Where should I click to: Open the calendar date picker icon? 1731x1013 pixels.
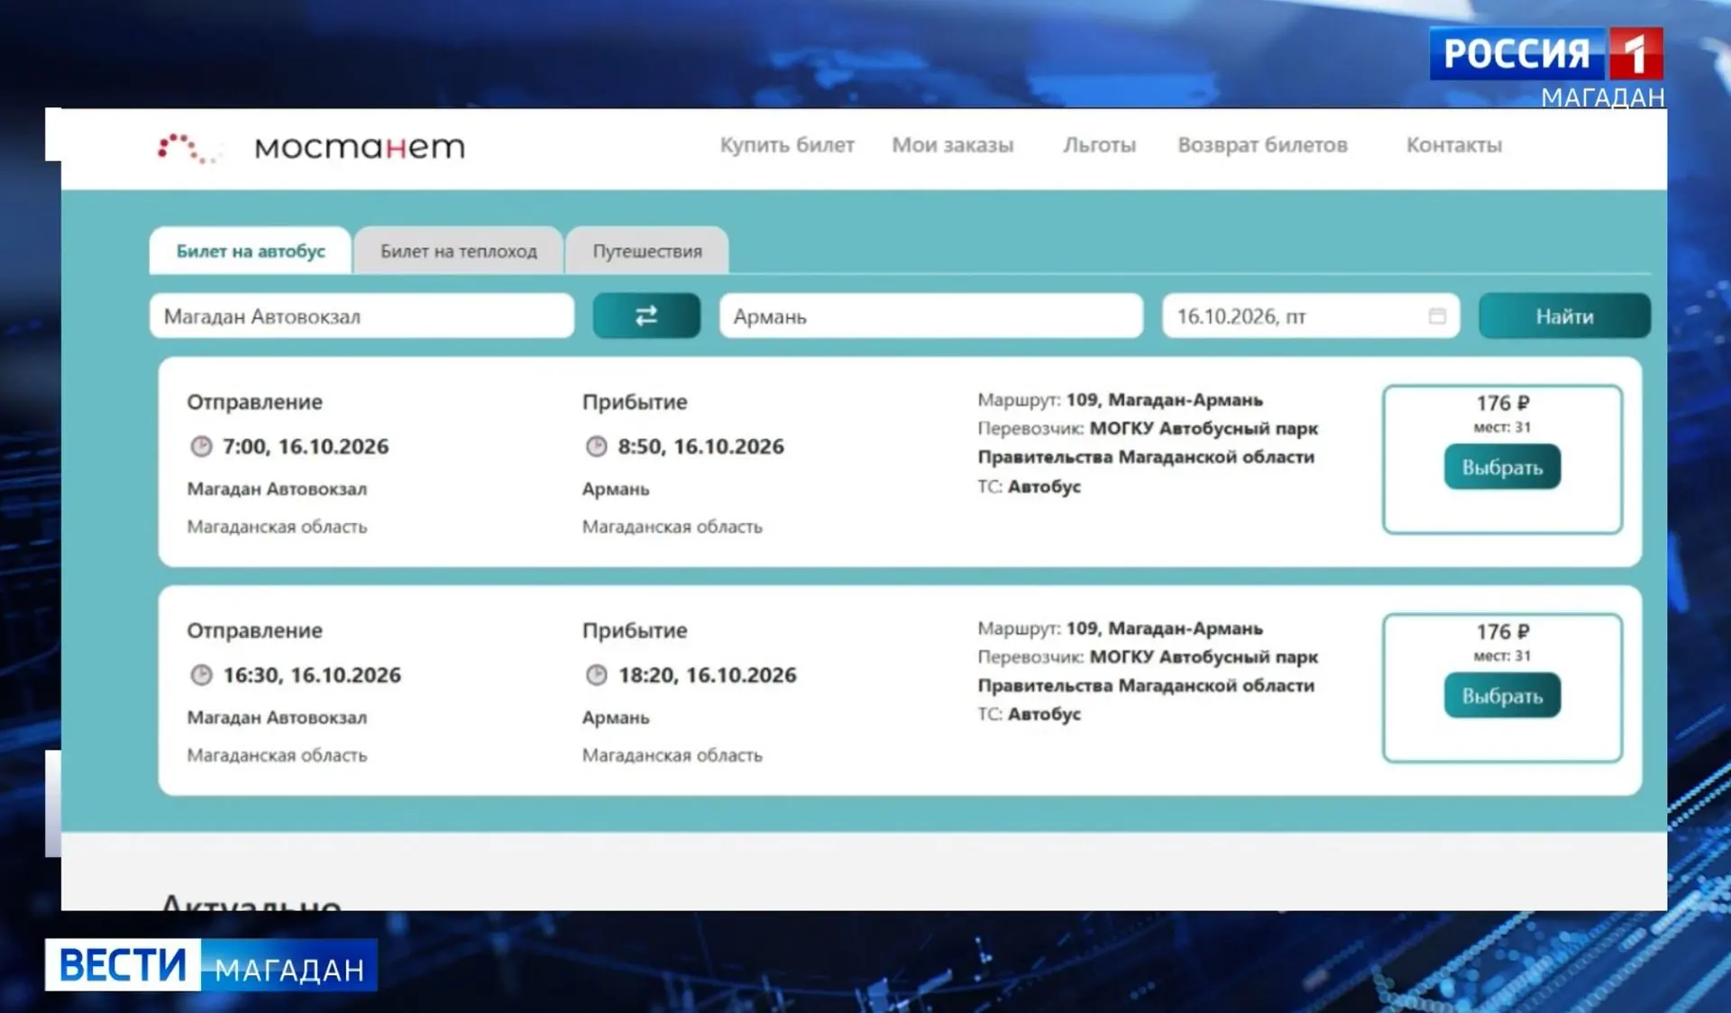coord(1437,316)
